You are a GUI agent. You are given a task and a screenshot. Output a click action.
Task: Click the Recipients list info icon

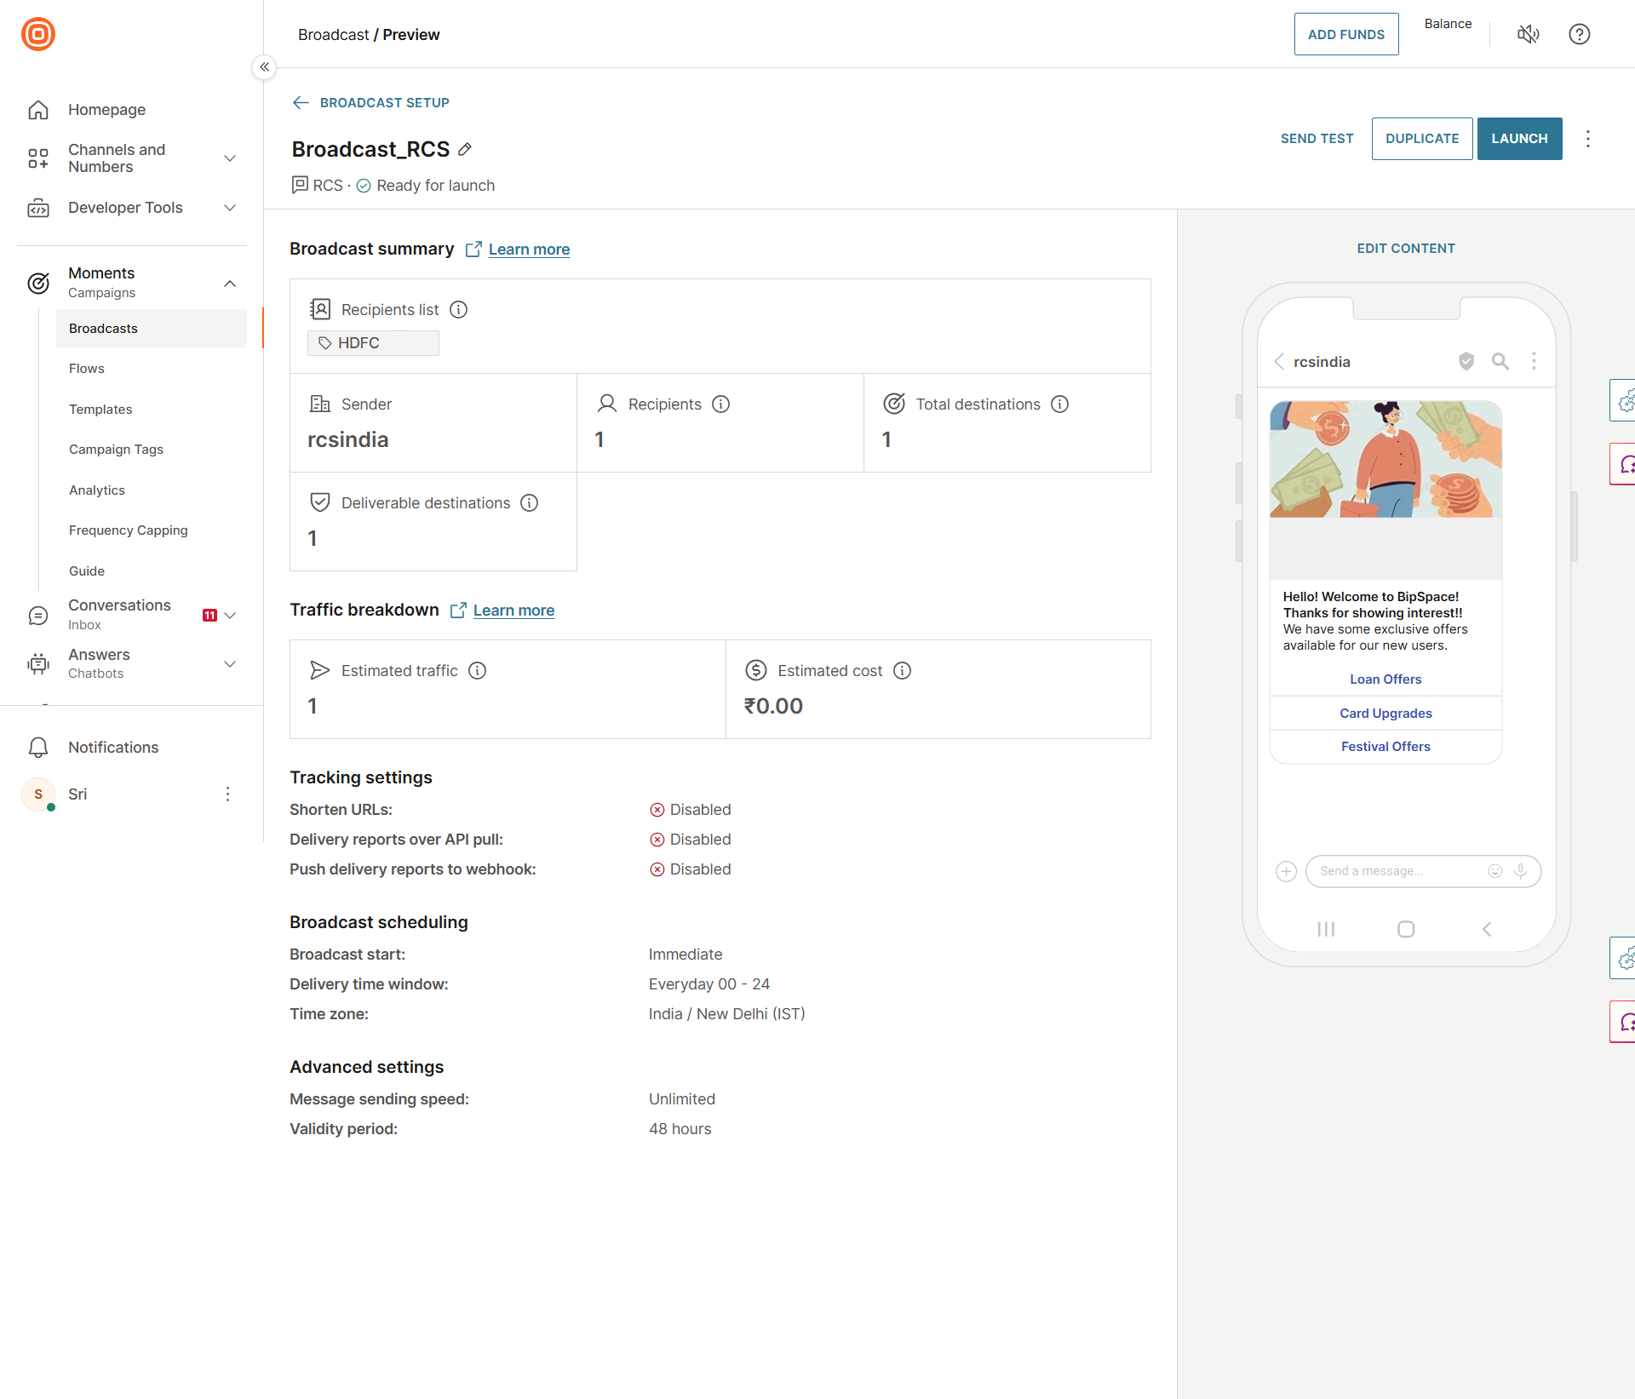click(458, 309)
